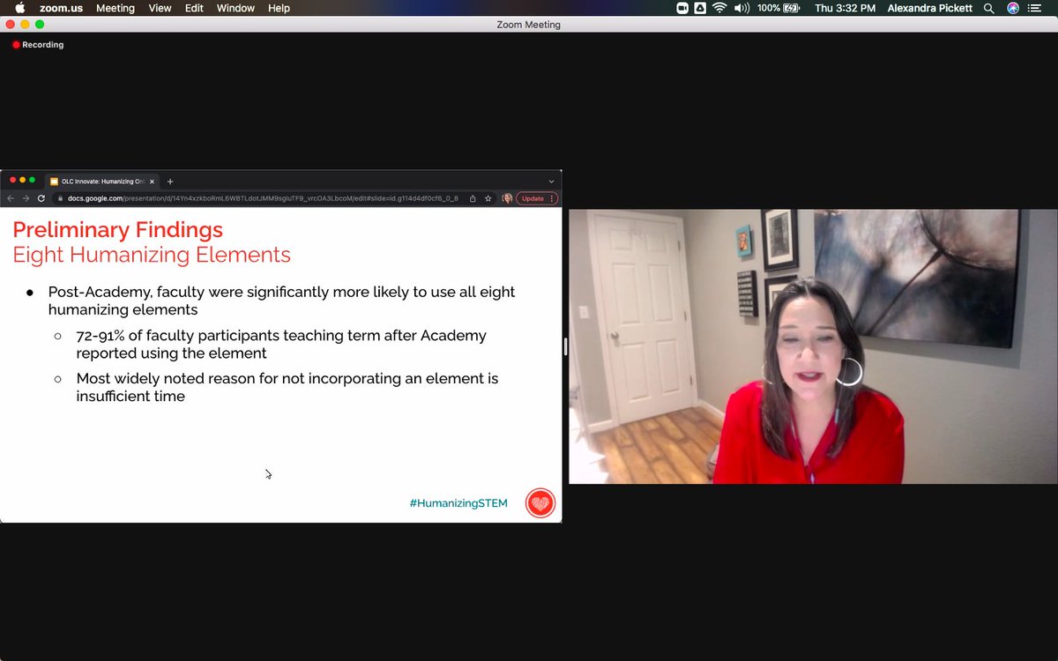Image resolution: width=1058 pixels, height=661 pixels.
Task: Activate Siri from the menu bar
Action: tap(1013, 8)
